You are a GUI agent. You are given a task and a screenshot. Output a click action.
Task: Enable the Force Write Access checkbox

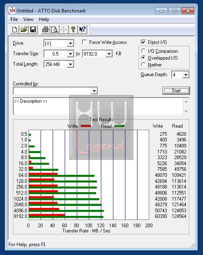pos(84,42)
